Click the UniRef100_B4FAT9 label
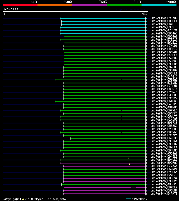This screenshot has height=201, width=179. tap(164, 193)
